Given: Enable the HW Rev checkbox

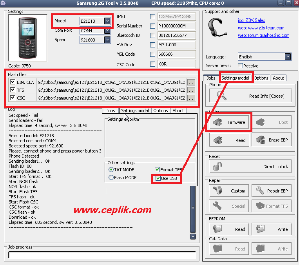Looking at the screenshot, I should click(152, 45).
